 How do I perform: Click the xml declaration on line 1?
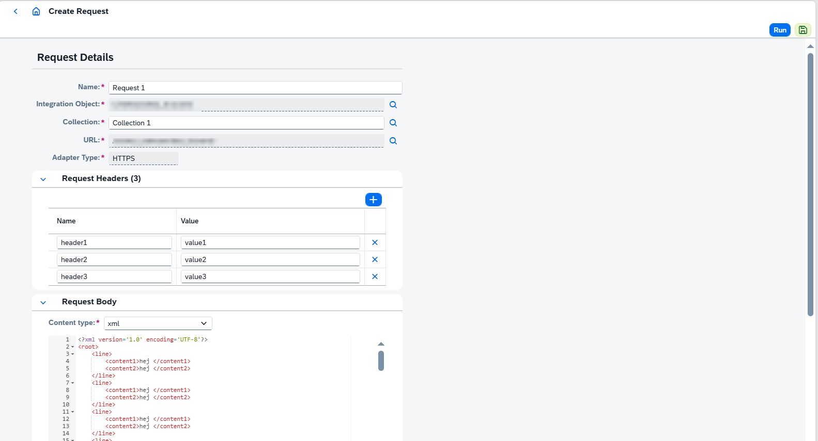[143, 339]
